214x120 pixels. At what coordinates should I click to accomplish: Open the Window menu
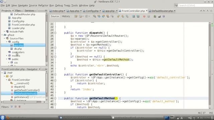click(x=84, y=5)
